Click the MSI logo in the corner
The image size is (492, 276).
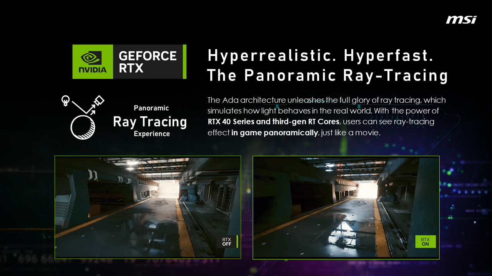(x=461, y=20)
